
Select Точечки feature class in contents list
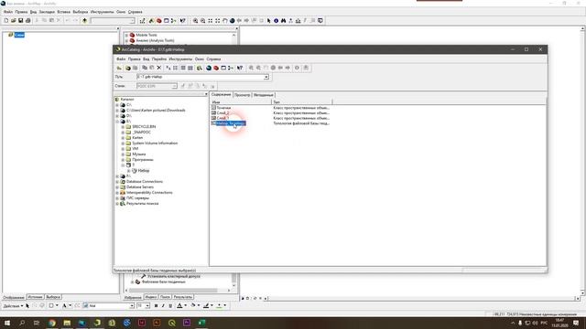click(x=223, y=108)
